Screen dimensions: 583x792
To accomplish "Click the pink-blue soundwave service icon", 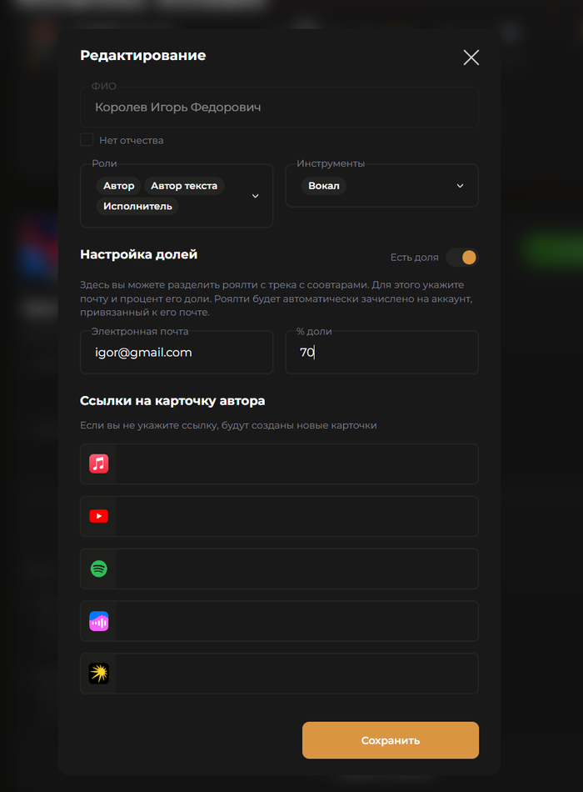I will (99, 621).
